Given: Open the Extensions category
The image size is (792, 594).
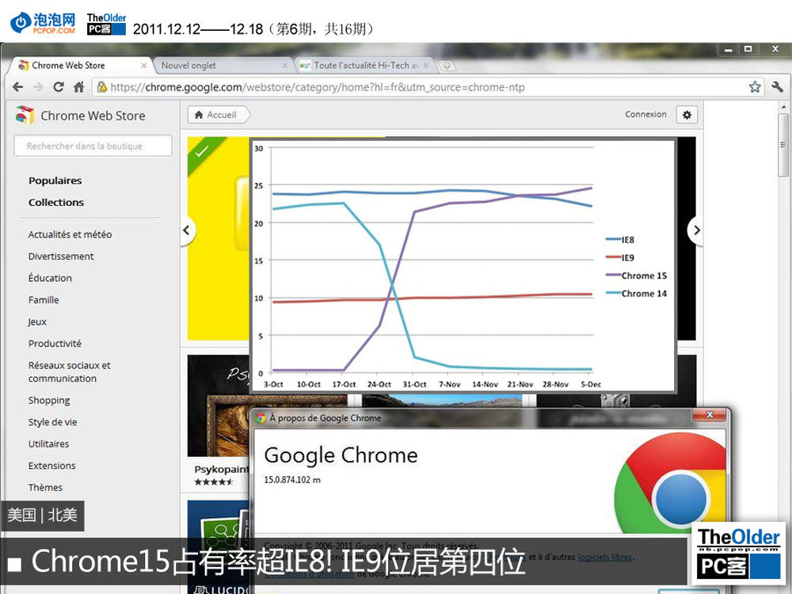Looking at the screenshot, I should (51, 466).
